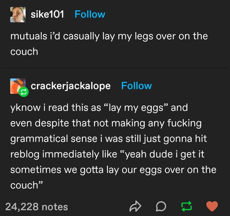The height and width of the screenshot is (216, 230).
Task: Visit the crackerjackalope blog name link
Action: point(70,86)
